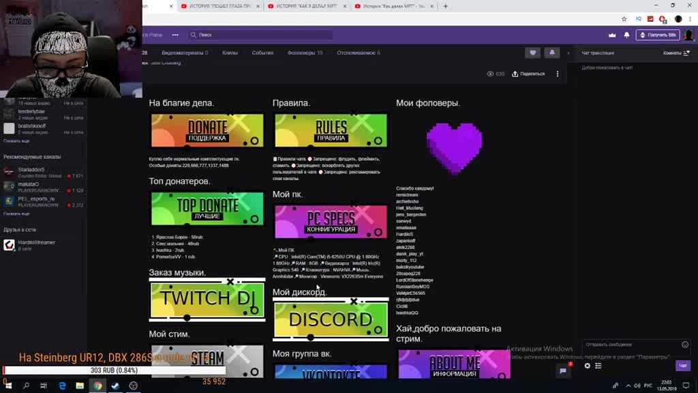The image size is (698, 393).
Task: Switch to the События tab
Action: [262, 53]
